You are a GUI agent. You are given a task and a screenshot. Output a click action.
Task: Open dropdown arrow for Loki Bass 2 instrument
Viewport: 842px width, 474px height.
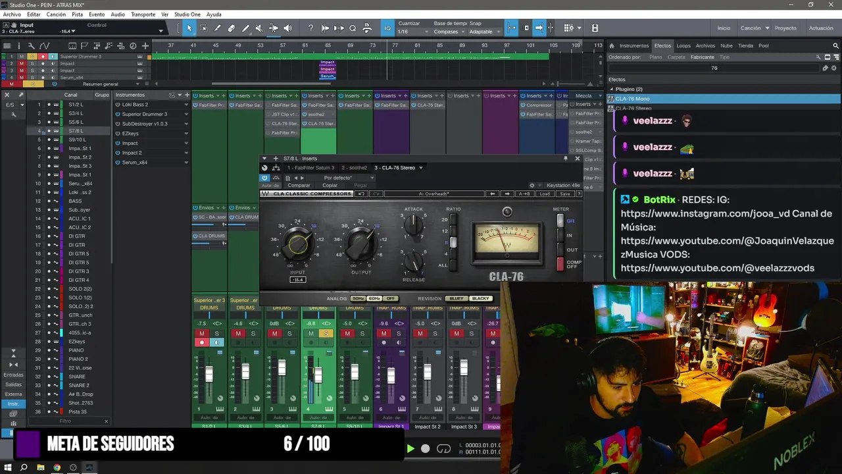(x=186, y=105)
